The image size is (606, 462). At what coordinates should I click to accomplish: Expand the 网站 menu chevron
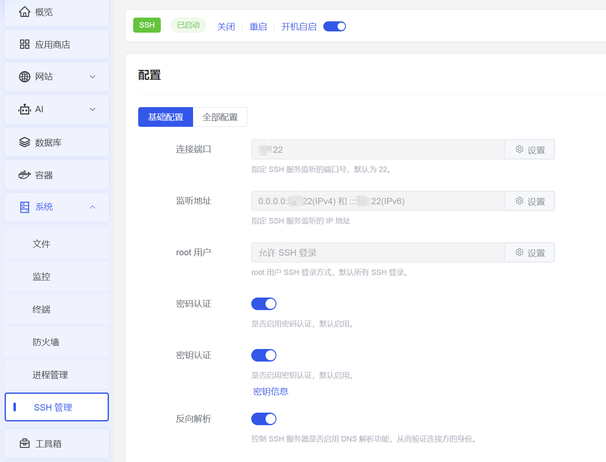click(x=93, y=77)
